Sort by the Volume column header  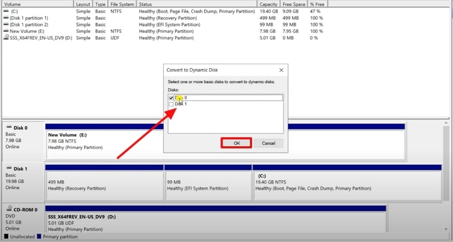(x=37, y=4)
